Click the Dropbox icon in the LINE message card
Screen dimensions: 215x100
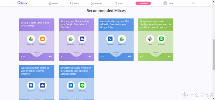pos(71,85)
